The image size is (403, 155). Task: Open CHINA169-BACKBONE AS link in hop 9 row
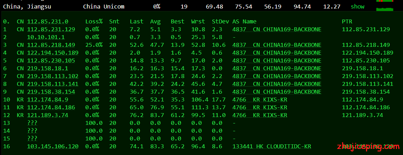coord(277,92)
